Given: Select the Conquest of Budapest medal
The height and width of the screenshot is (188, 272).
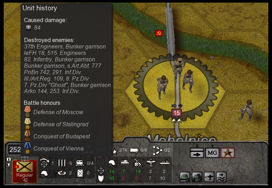Looking at the screenshot, I should (x=28, y=136).
